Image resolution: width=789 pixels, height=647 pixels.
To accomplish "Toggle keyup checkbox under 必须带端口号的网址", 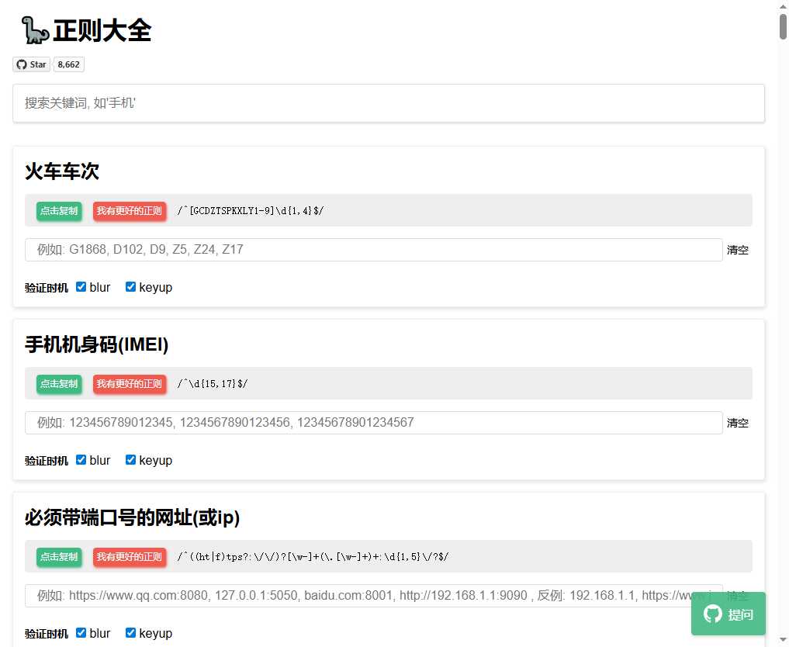I will click(x=131, y=633).
